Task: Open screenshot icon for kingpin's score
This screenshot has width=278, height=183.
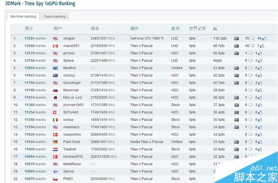Action: point(236,38)
